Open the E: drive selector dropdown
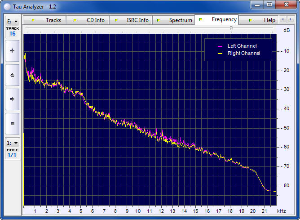The width and height of the screenshot is (300, 220). [12, 21]
